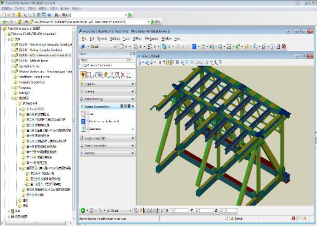
Task: Click the red icon in MicroStation status bar
Action: click(x=294, y=219)
